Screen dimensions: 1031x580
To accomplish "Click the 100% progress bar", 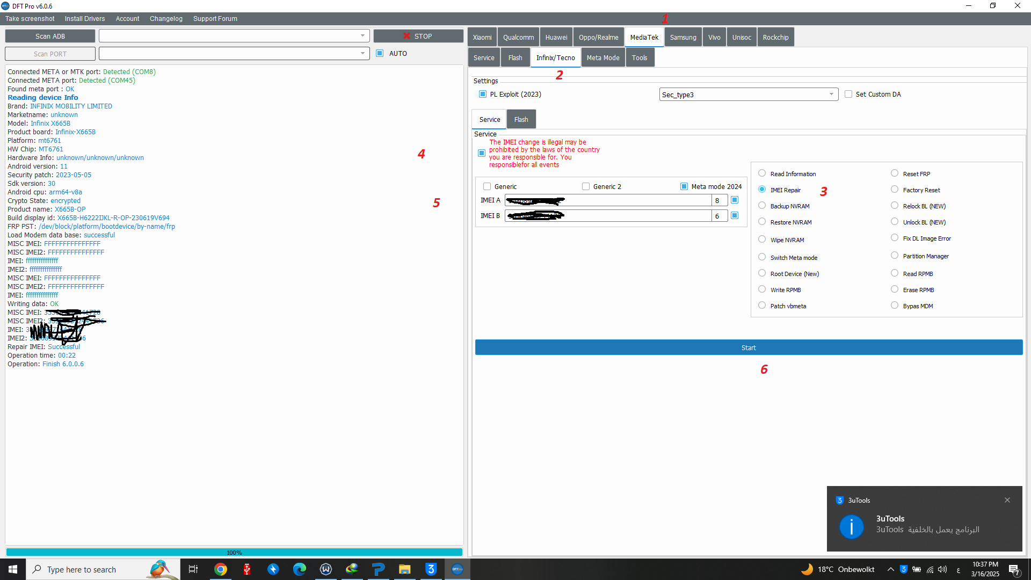I will click(234, 552).
